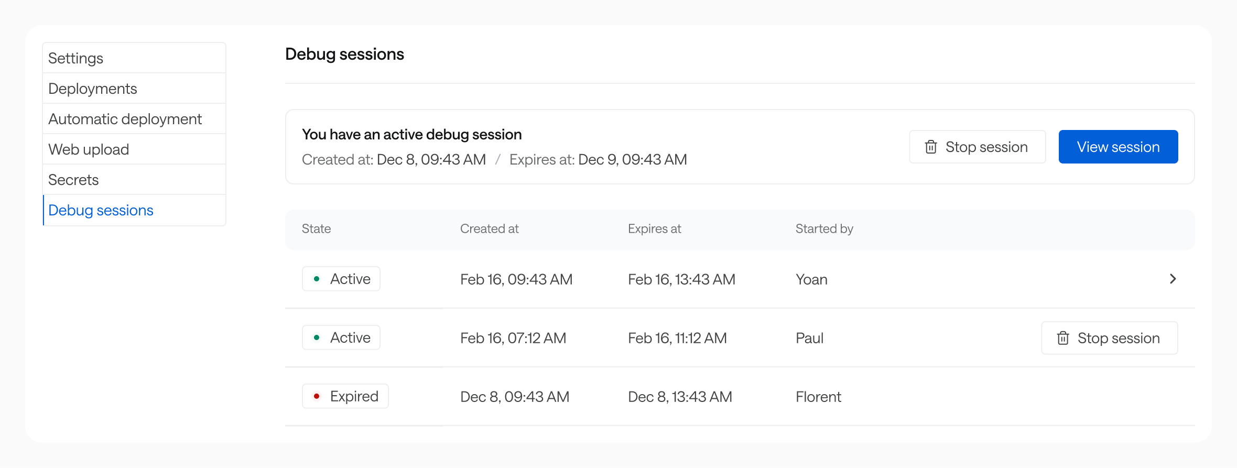Stop the active debug session in the banner
This screenshot has width=1237, height=468.
[977, 147]
